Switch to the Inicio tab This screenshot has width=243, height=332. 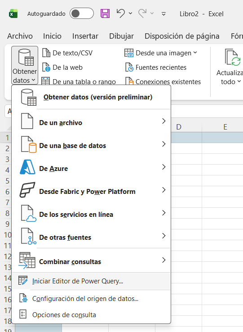52,36
